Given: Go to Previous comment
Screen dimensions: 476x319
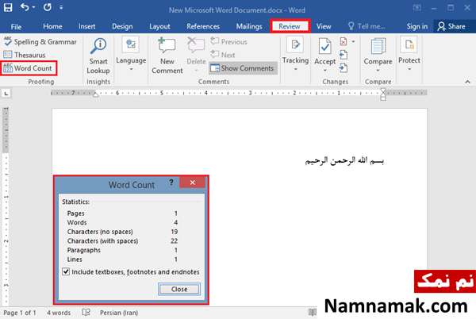Looking at the screenshot, I should coord(229,41).
